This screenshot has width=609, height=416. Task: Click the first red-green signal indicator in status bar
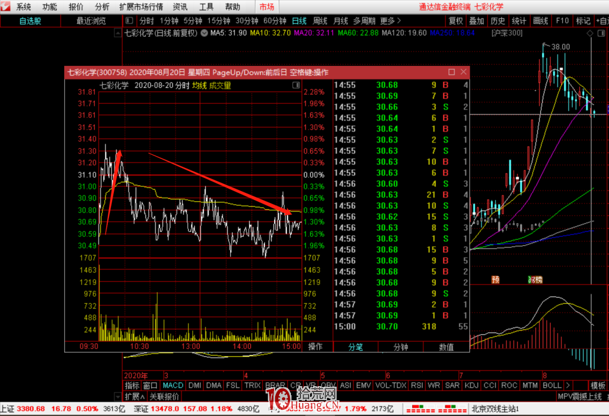click(x=420, y=409)
